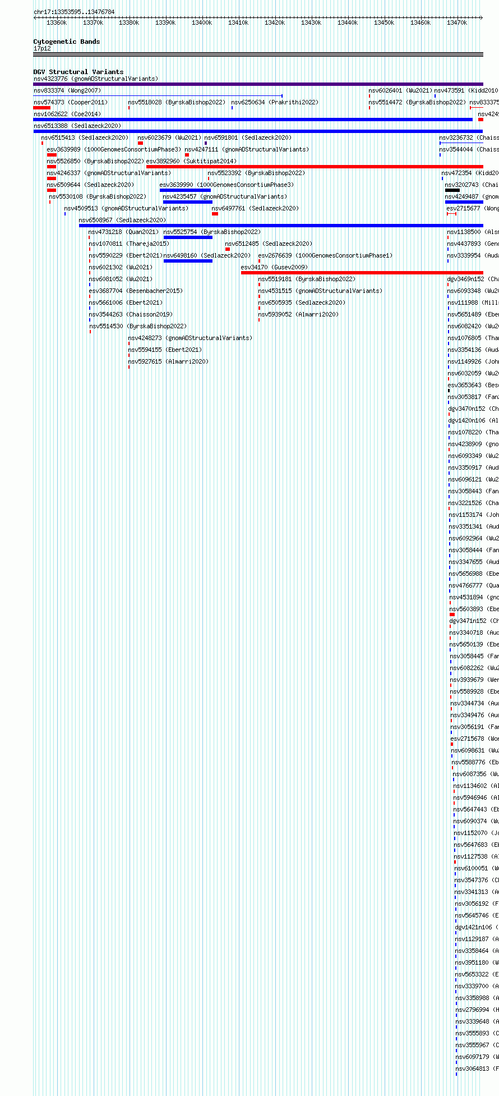Select variant nsv6026401 (Wu2021)
The height and width of the screenshot is (1096, 499).
point(400,90)
